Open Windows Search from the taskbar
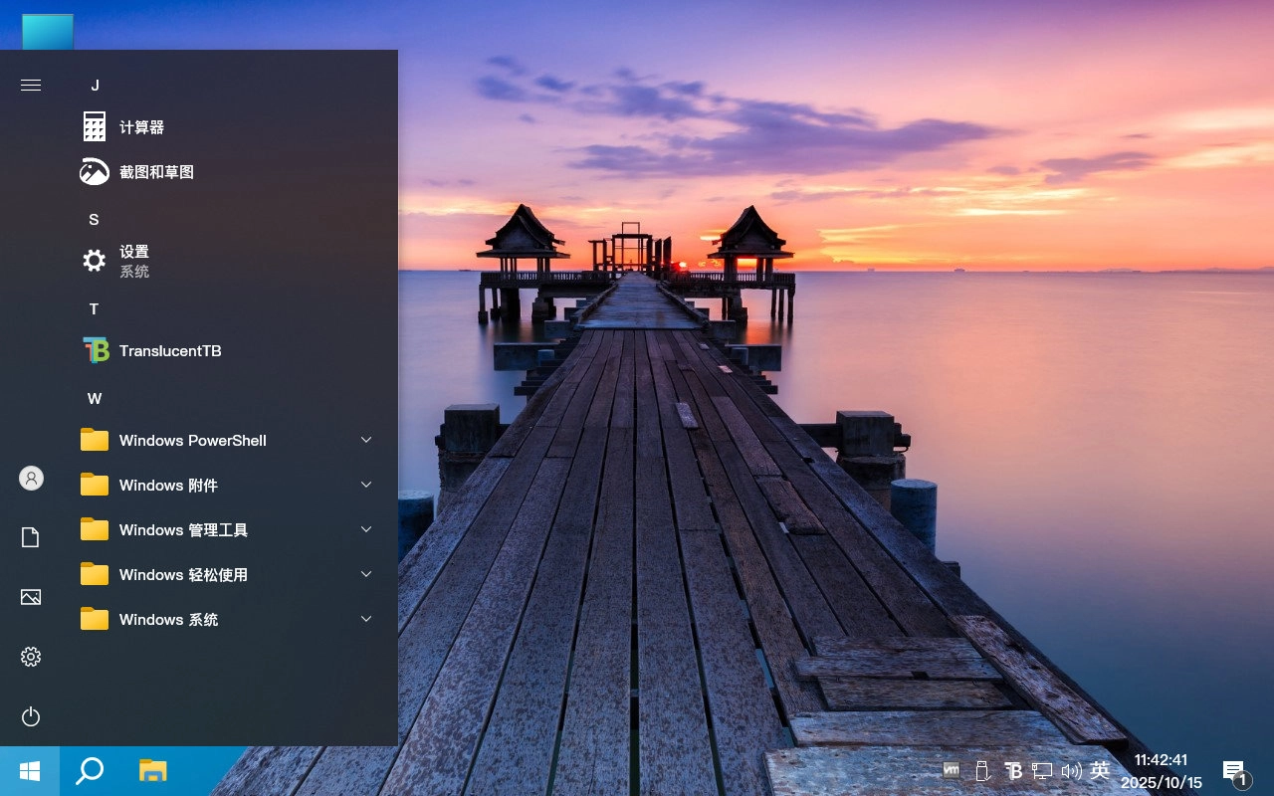Image resolution: width=1274 pixels, height=796 pixels. pyautogui.click(x=90, y=770)
